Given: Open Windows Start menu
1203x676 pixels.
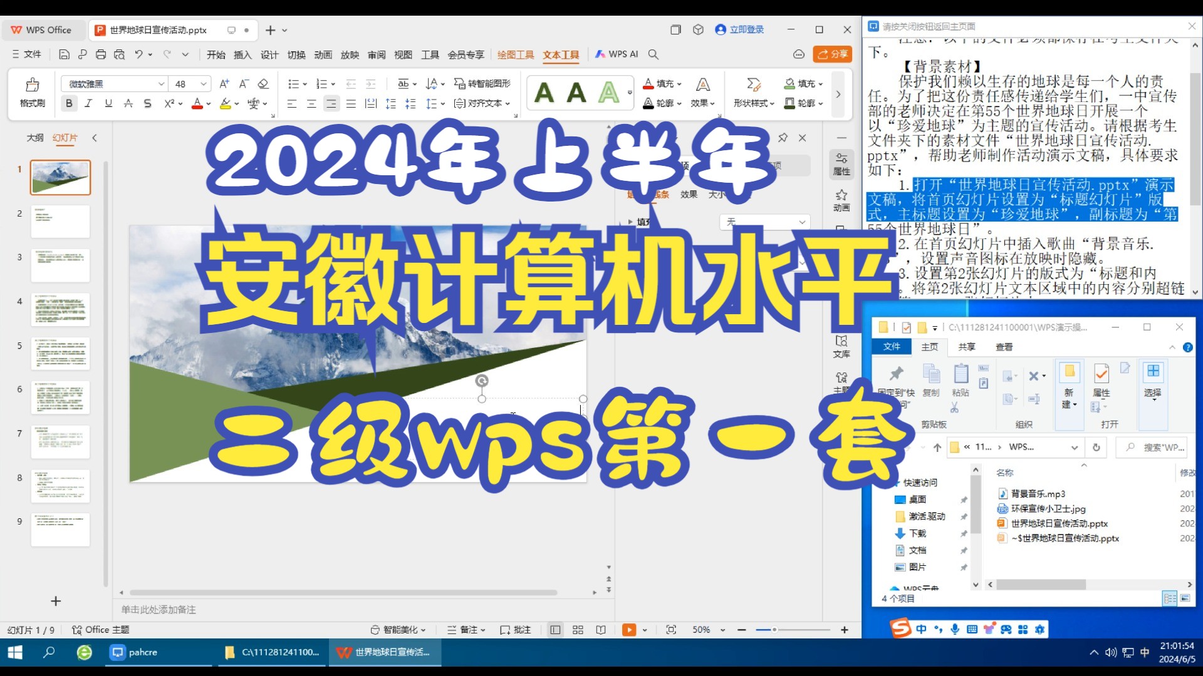Looking at the screenshot, I should pos(14,652).
